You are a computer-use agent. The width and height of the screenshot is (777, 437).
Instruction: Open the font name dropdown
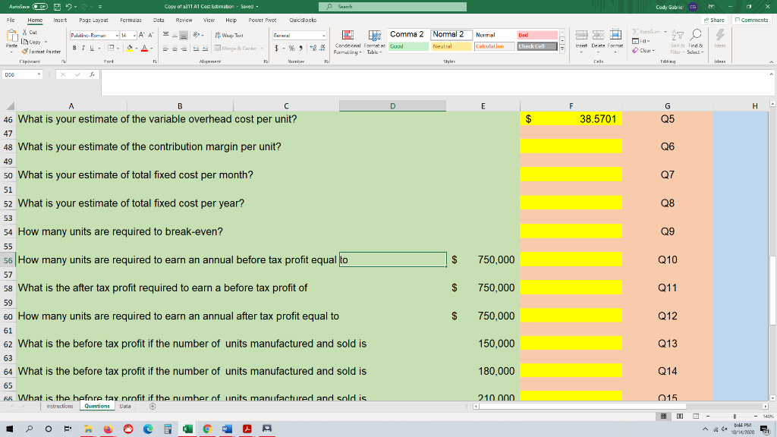coord(117,36)
